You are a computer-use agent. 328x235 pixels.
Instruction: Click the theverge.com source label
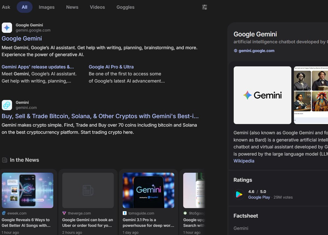pyautogui.click(x=79, y=213)
